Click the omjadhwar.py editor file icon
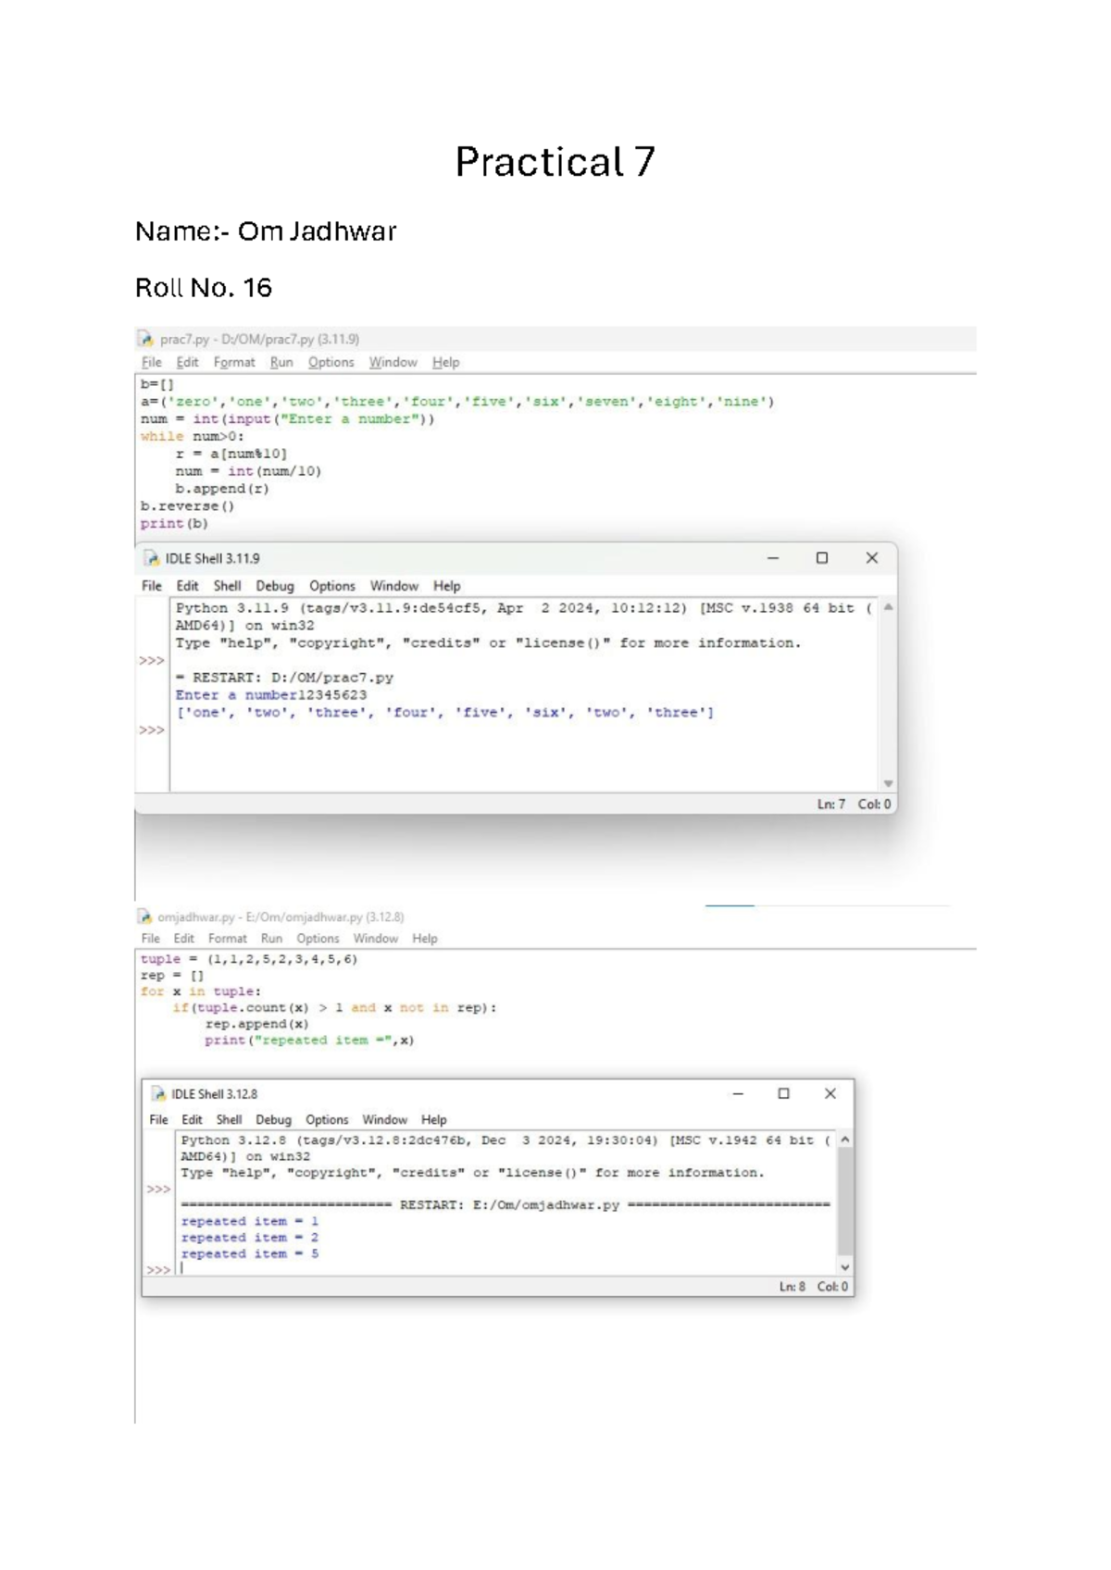This screenshot has height=1570, width=1111. point(144,916)
